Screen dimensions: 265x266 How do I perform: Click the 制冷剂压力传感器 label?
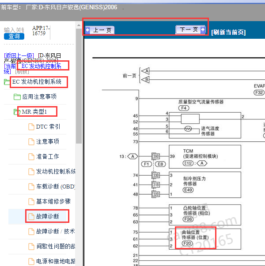194,181
